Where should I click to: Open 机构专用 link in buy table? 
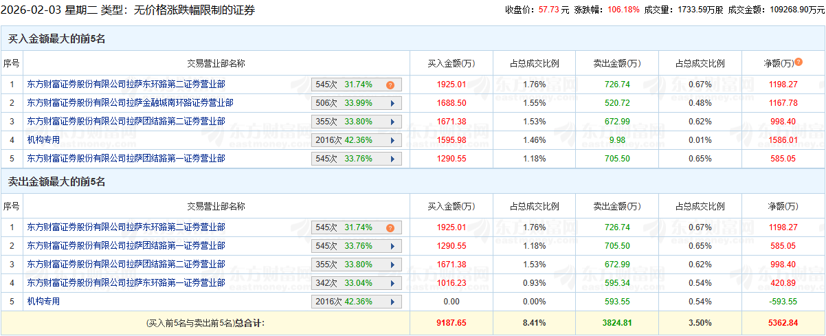(43, 140)
